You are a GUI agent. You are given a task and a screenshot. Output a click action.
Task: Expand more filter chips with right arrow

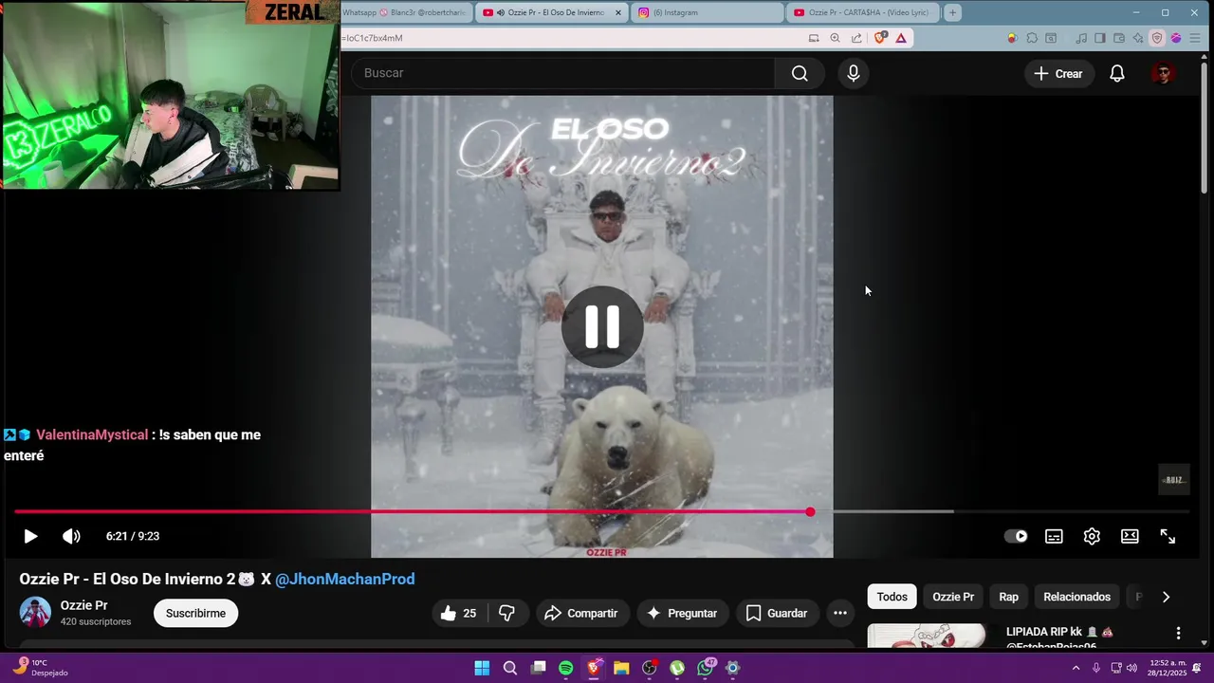1166,597
